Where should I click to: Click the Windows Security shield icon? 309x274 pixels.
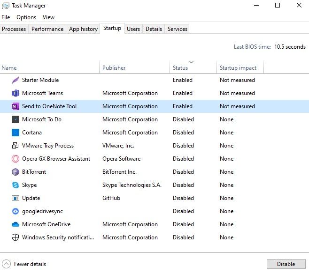point(15,237)
